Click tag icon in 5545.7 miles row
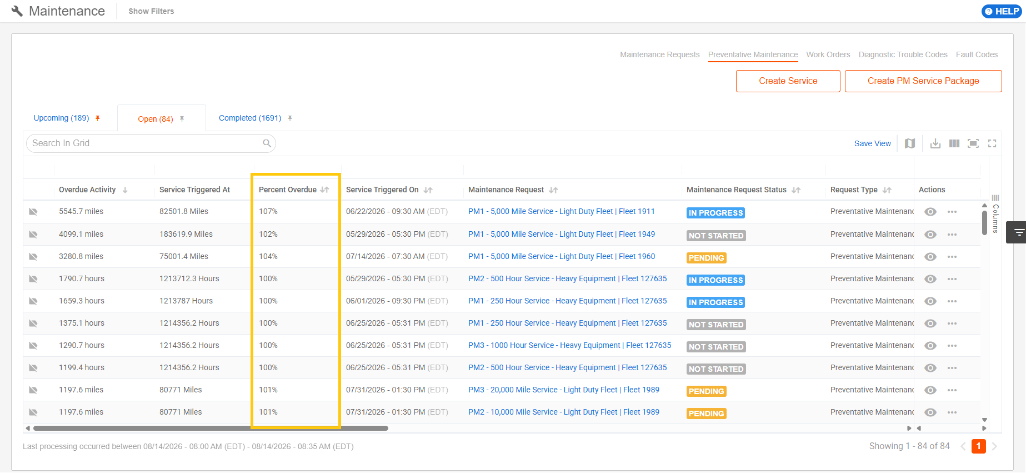The image size is (1026, 473). [x=33, y=212]
